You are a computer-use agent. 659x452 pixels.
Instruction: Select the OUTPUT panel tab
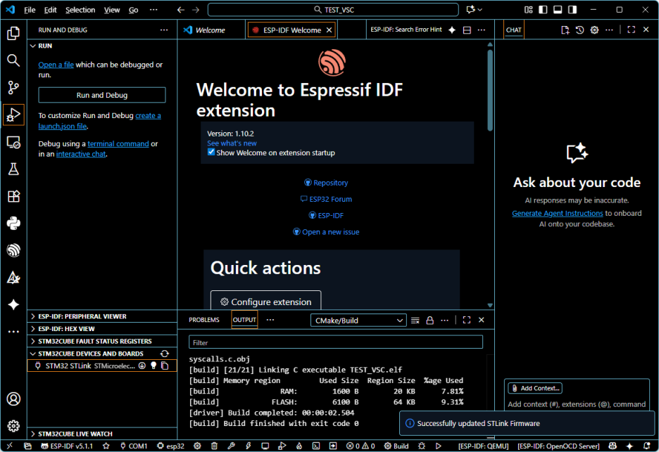(x=244, y=320)
